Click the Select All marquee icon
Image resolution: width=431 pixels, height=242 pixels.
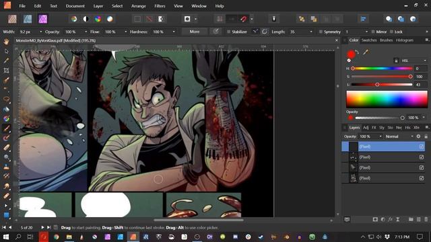point(137,19)
